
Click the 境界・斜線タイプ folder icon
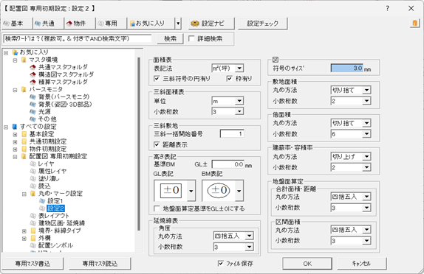click(33, 231)
